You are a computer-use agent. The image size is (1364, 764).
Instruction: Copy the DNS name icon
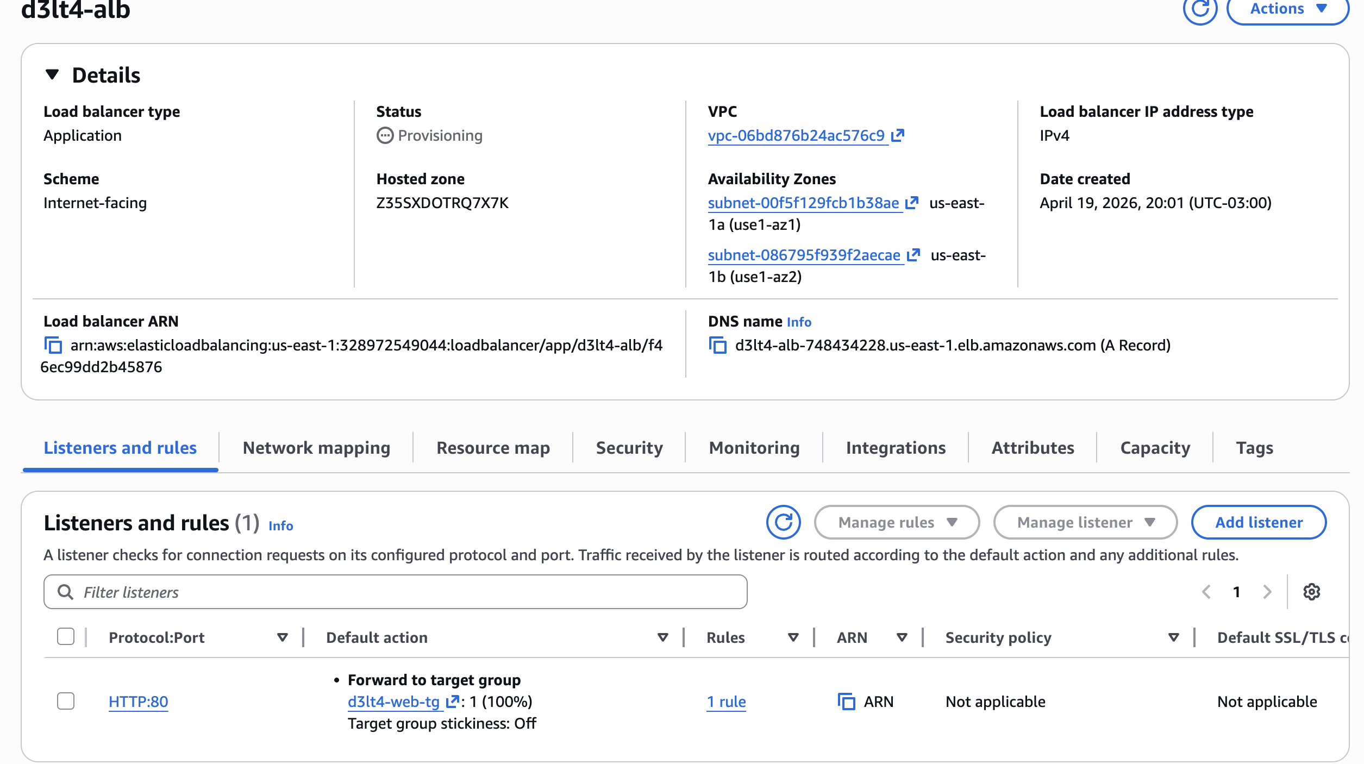718,346
